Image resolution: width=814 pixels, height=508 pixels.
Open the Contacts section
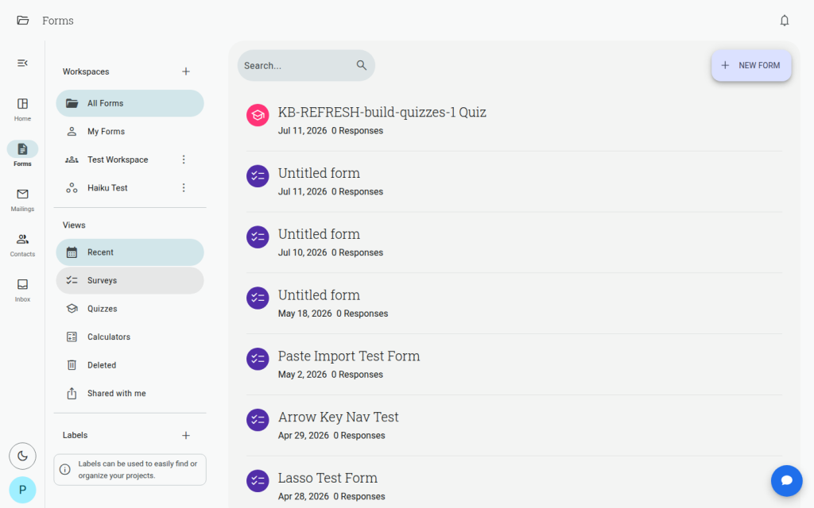22,245
